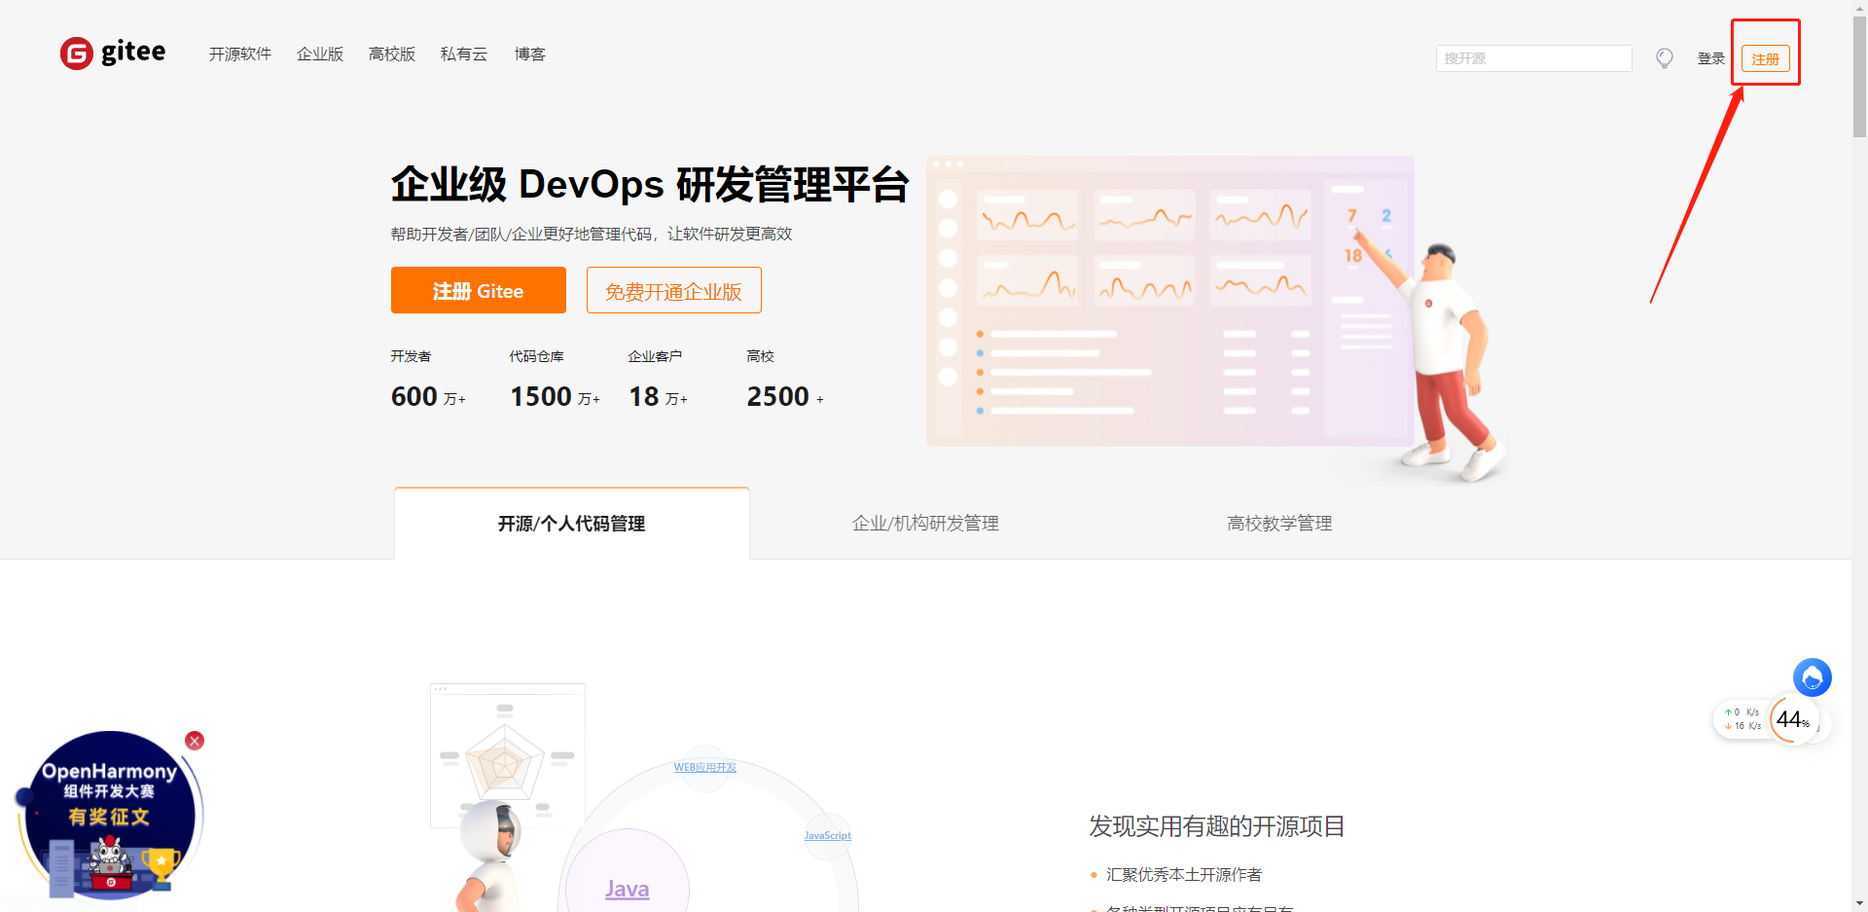Click the 发现实用有趣的开源项目 heading
The width and height of the screenshot is (1868, 912).
[1216, 826]
